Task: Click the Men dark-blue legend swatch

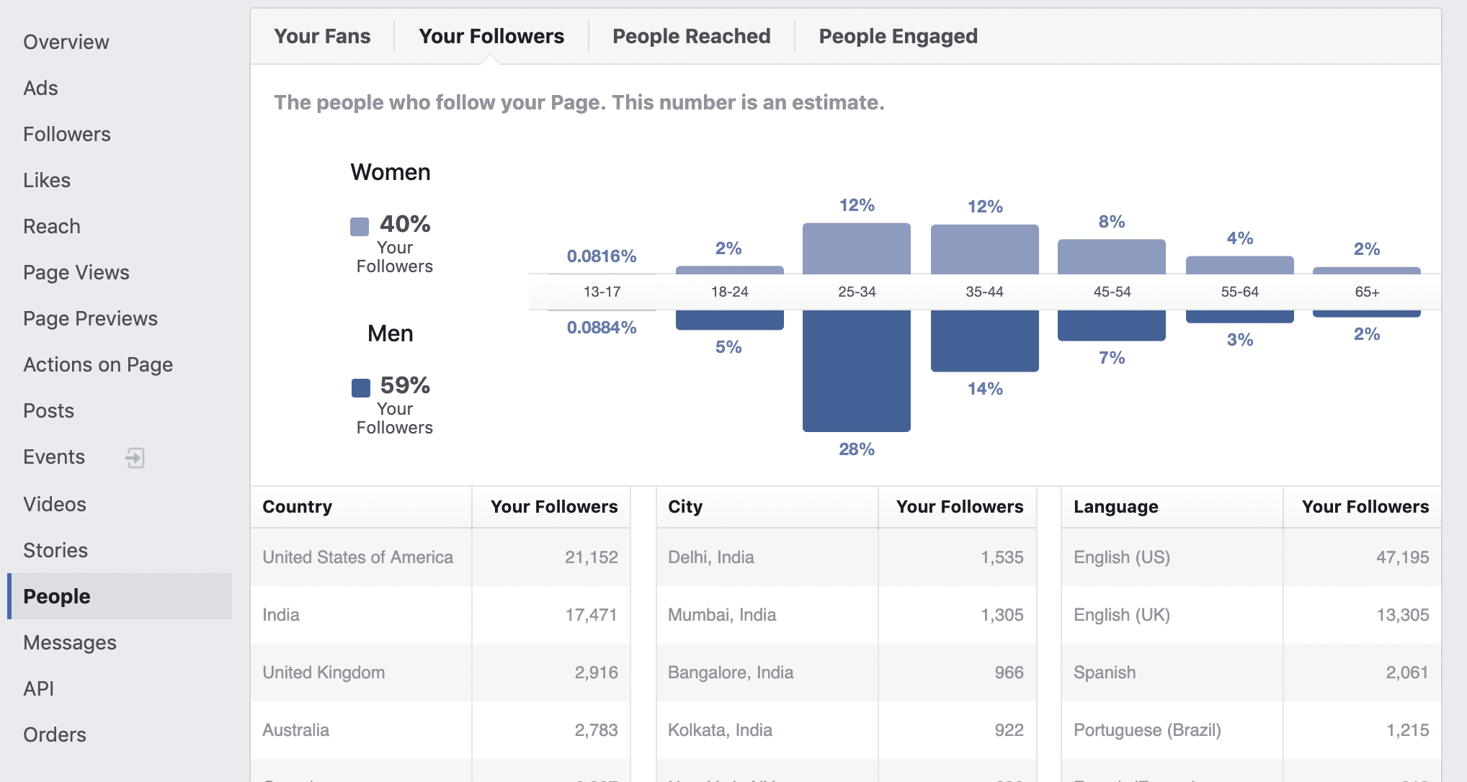Action: click(360, 388)
